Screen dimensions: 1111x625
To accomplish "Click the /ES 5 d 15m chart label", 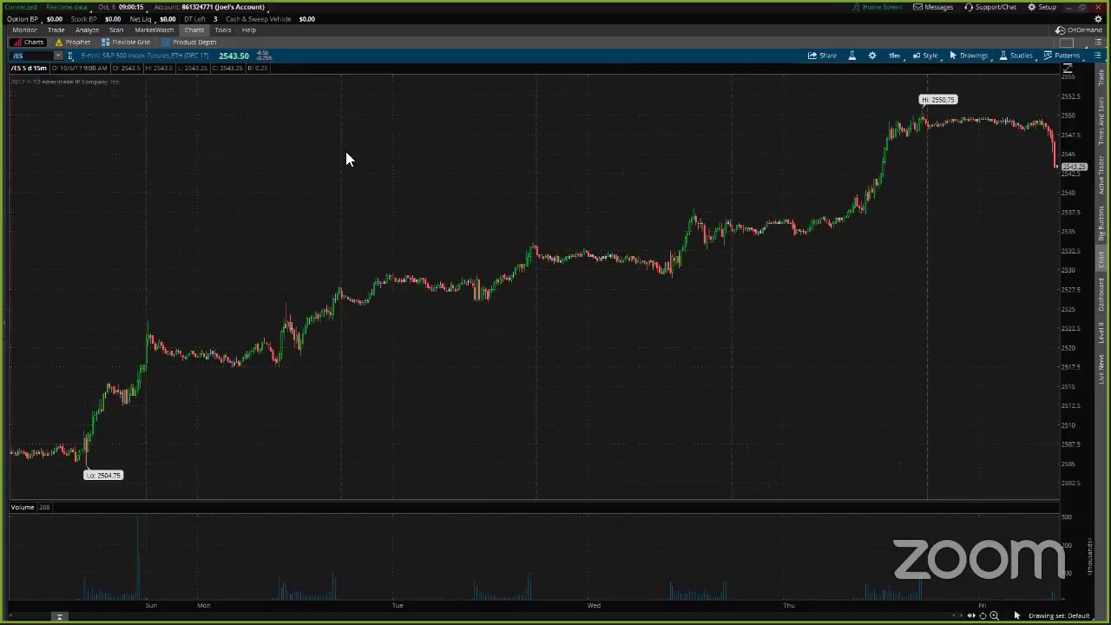I will (29, 68).
